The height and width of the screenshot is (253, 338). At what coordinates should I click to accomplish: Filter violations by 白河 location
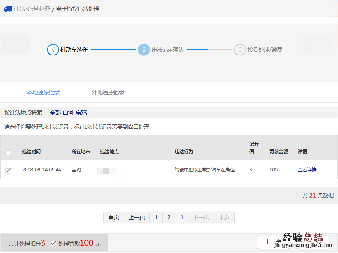coord(68,113)
